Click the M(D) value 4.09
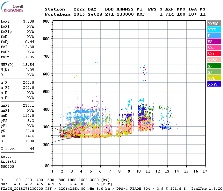 pyautogui.click(x=30, y=70)
